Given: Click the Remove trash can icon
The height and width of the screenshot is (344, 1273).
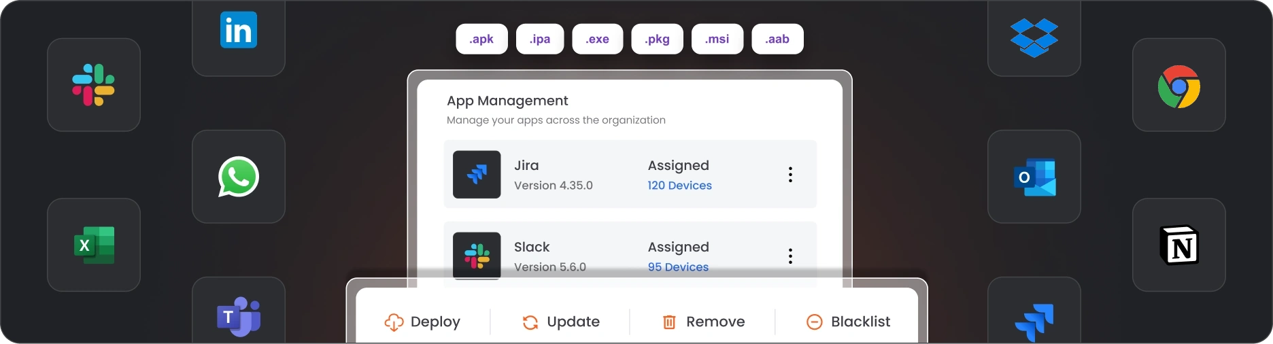Looking at the screenshot, I should tap(669, 322).
